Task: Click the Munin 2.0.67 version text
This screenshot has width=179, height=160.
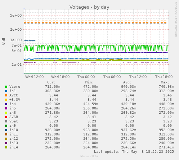Action: pos(89,156)
